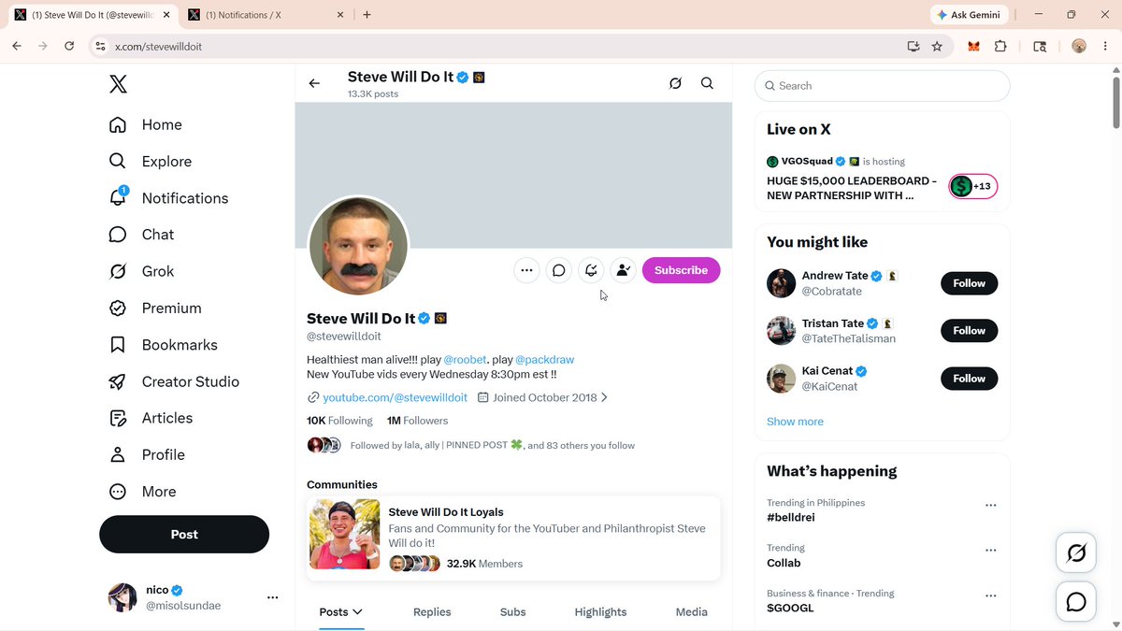Open Explore in the sidebar
This screenshot has height=631, width=1122.
tap(151, 162)
